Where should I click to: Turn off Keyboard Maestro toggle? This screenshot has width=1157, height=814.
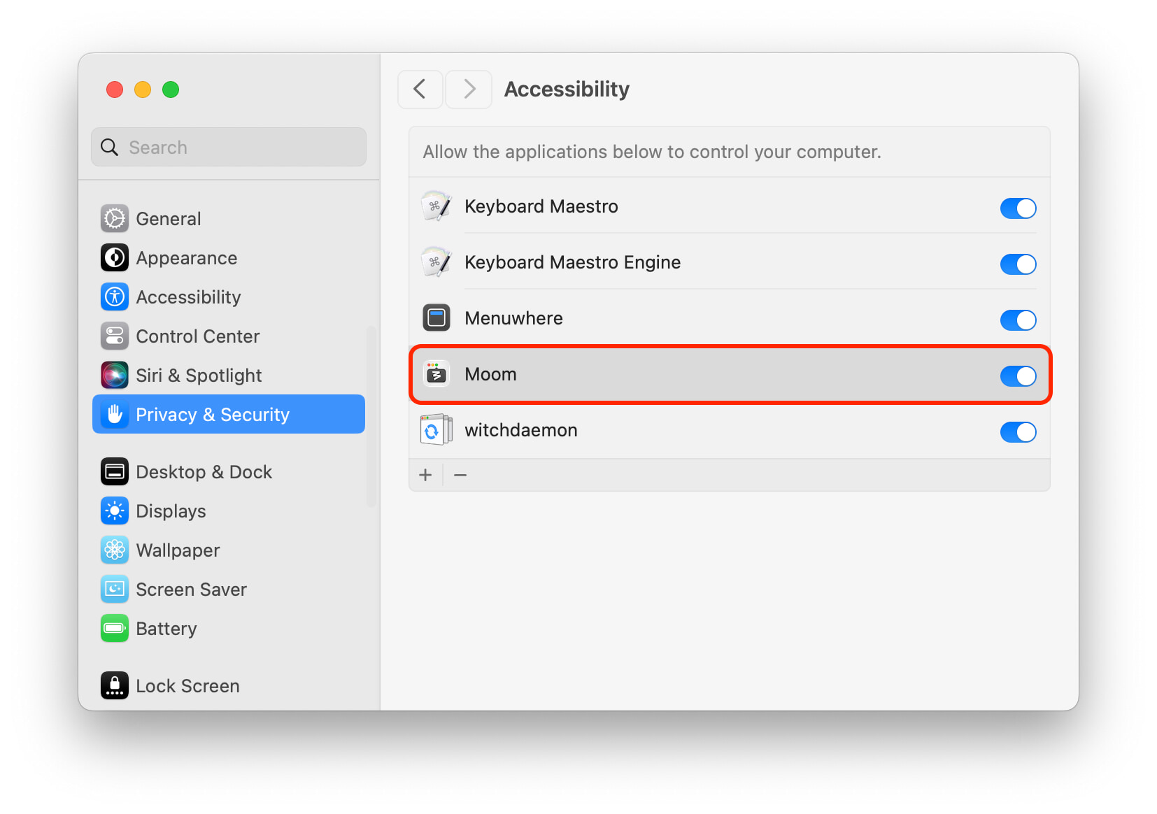coord(1018,208)
